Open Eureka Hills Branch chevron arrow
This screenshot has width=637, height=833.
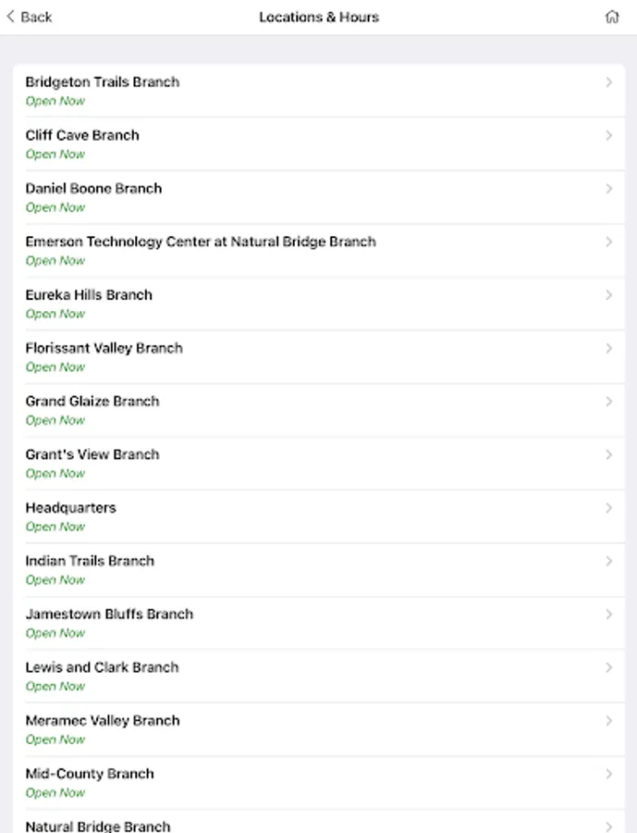(608, 295)
